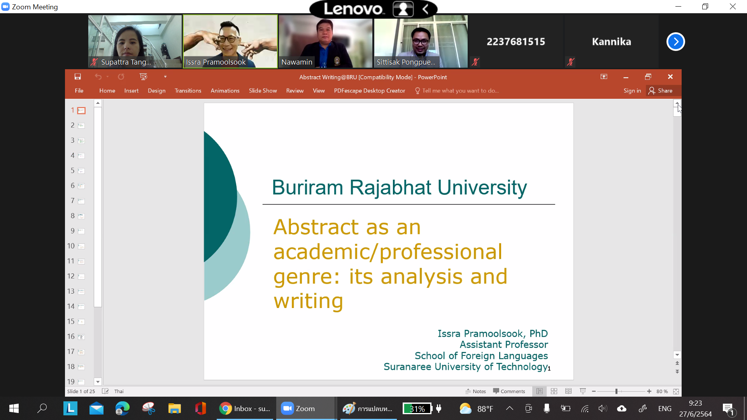Open Mail app from taskbar

96,408
